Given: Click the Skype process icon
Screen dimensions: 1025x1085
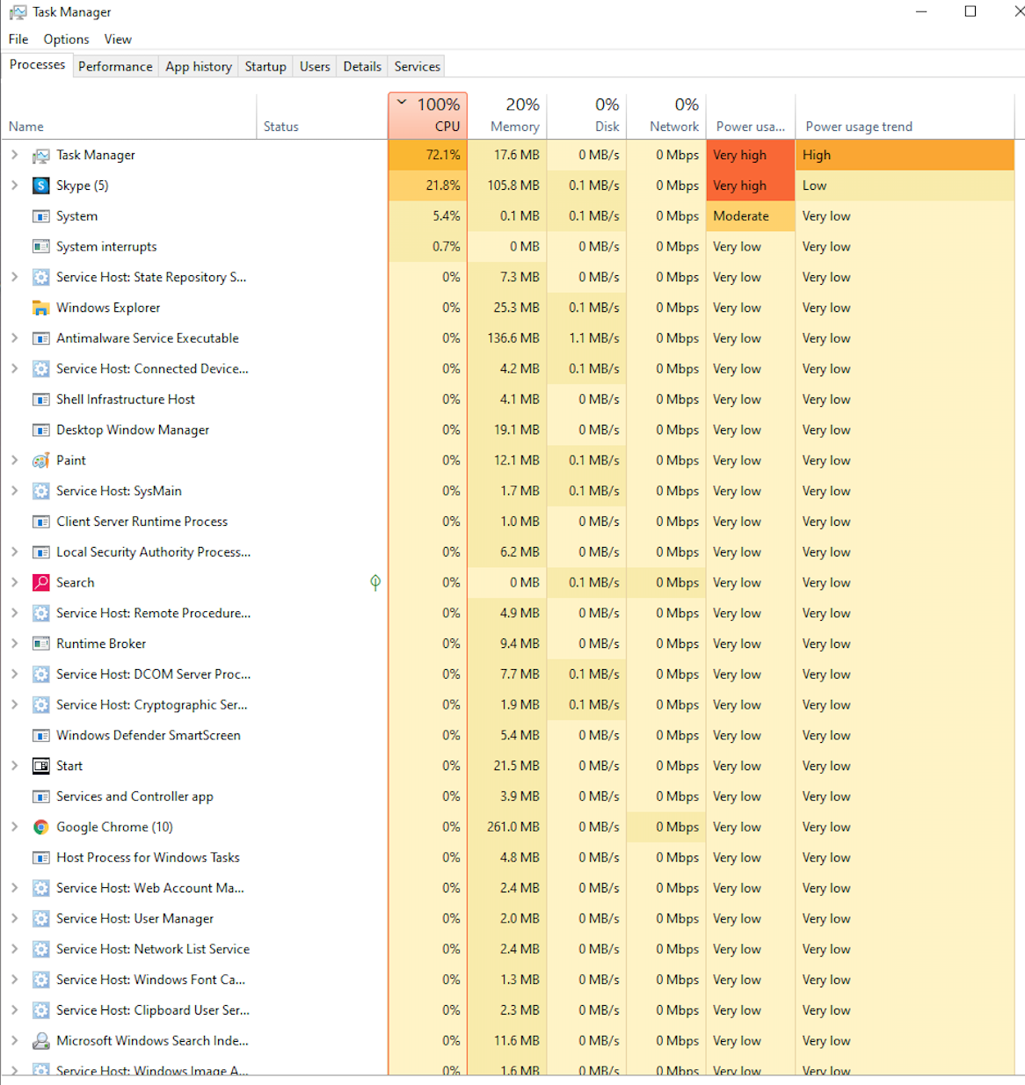Looking at the screenshot, I should (x=40, y=186).
